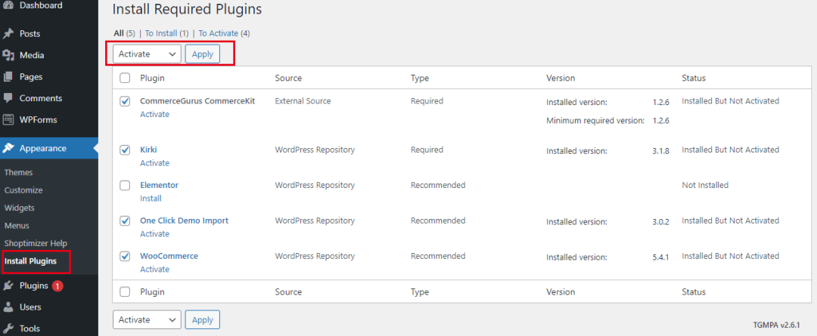This screenshot has width=817, height=336.
Task: Click Activate link under WooCommerce
Action: point(154,270)
